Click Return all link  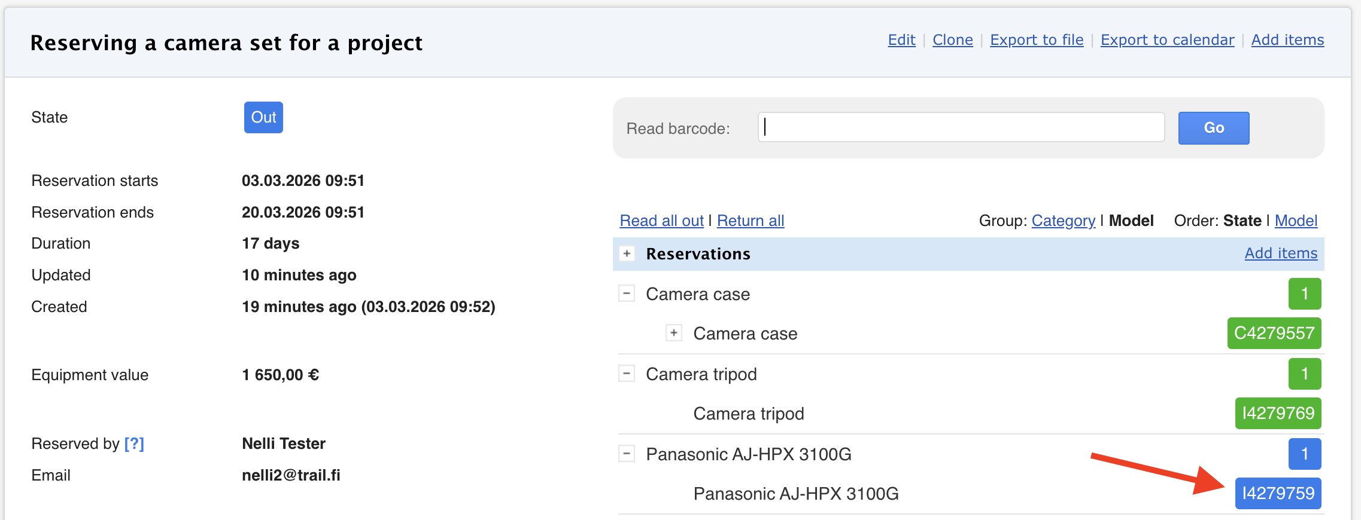pyautogui.click(x=751, y=221)
